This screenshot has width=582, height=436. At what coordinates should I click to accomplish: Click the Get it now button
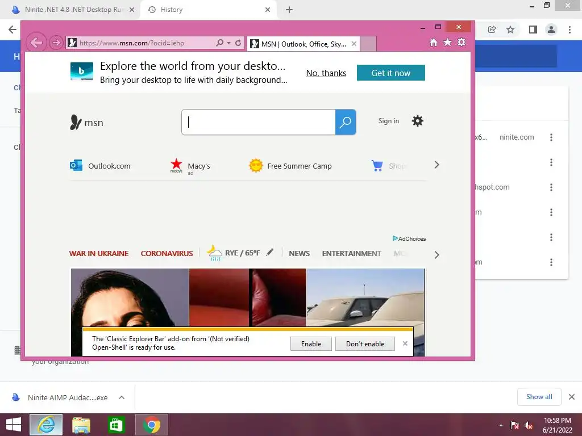[391, 73]
